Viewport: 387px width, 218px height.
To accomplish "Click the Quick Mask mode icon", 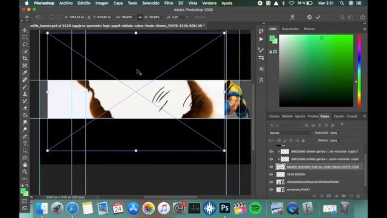I will [x=25, y=201].
